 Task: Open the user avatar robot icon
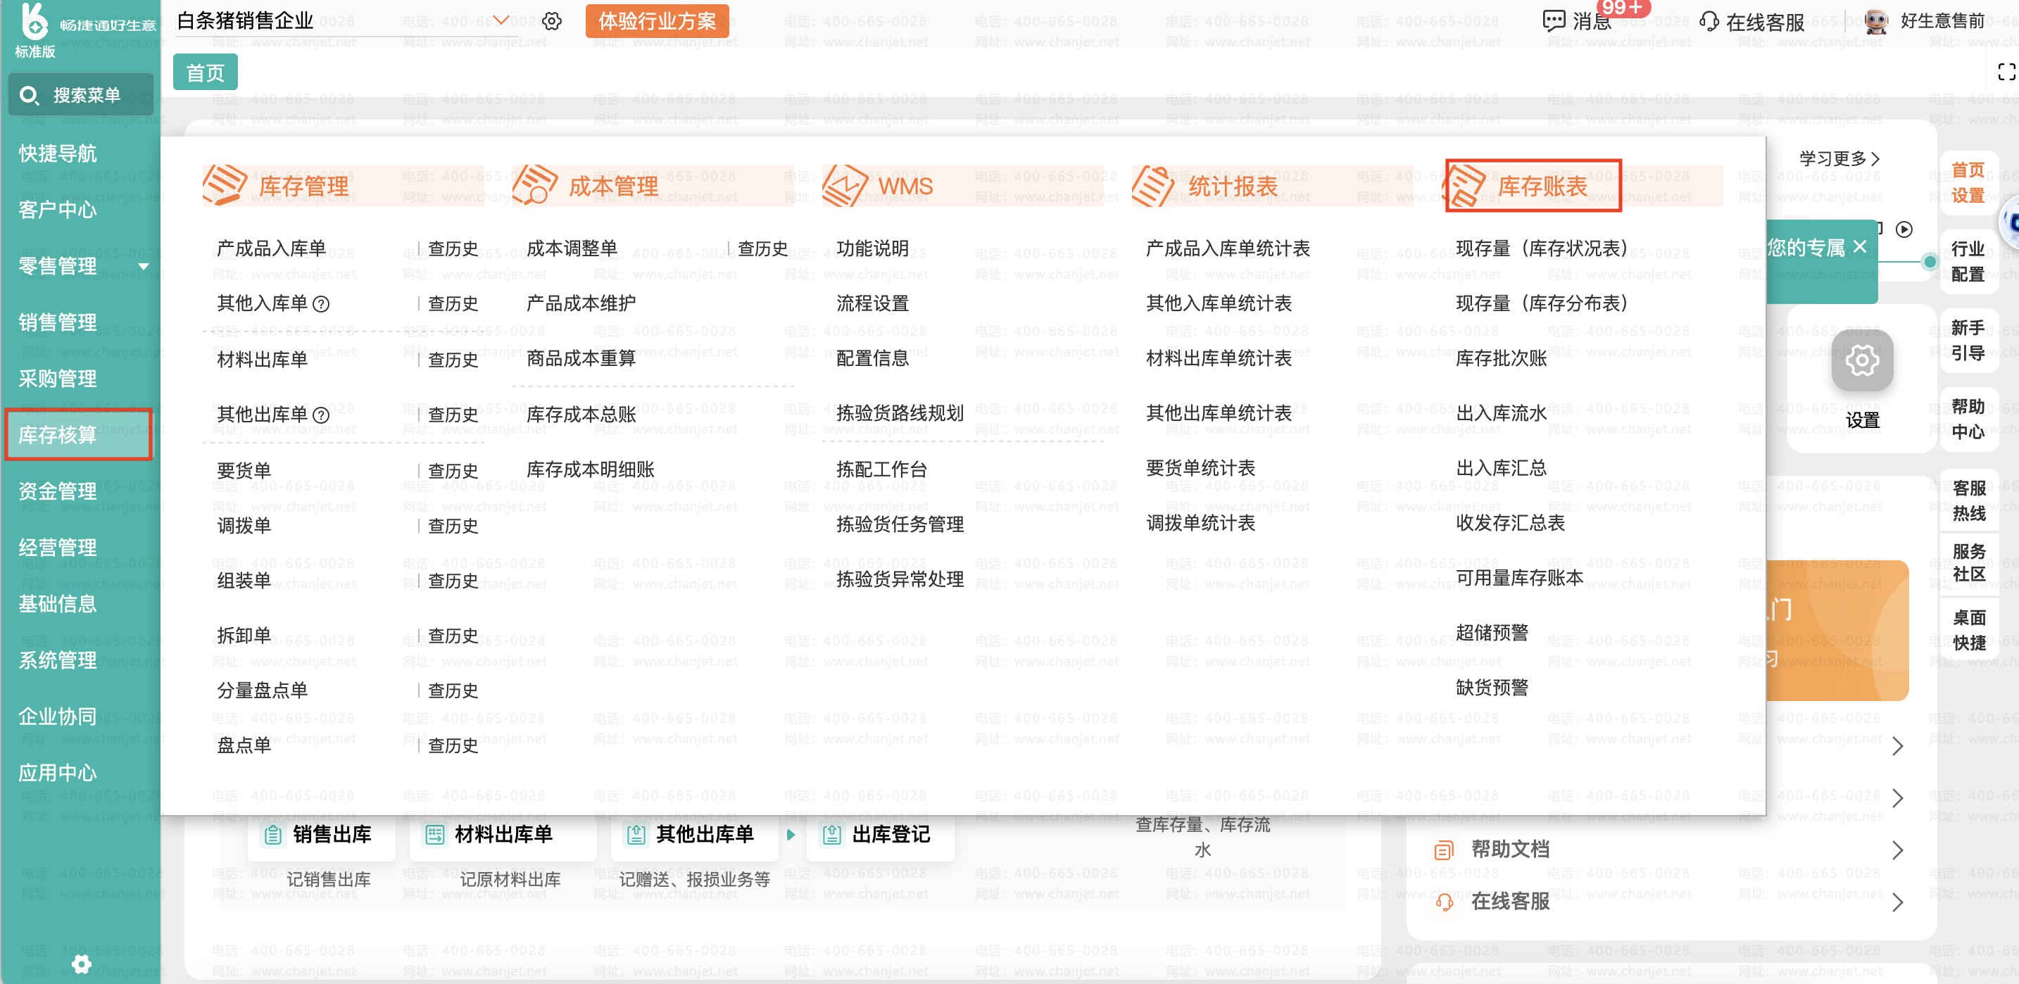[x=1876, y=21]
